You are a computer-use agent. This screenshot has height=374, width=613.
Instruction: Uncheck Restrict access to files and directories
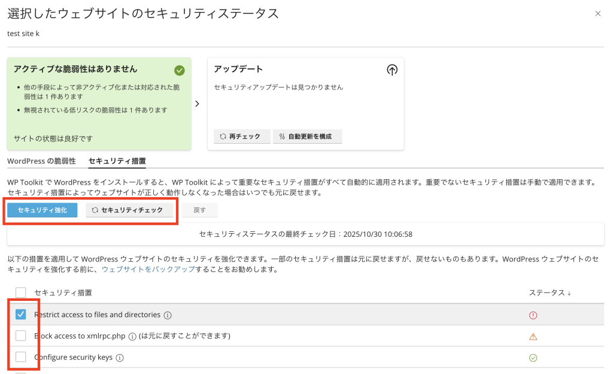(21, 315)
